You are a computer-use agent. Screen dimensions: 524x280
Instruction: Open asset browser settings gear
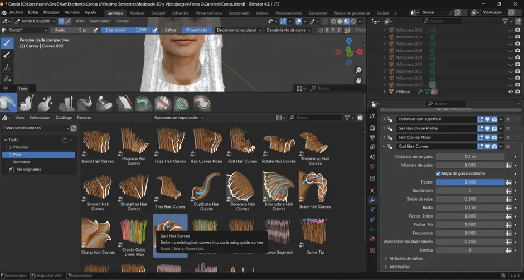tap(360, 118)
